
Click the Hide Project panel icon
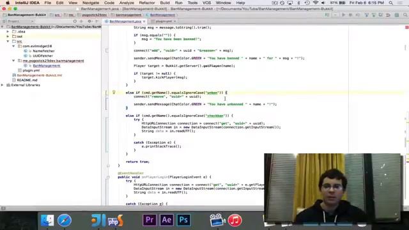(97, 21)
